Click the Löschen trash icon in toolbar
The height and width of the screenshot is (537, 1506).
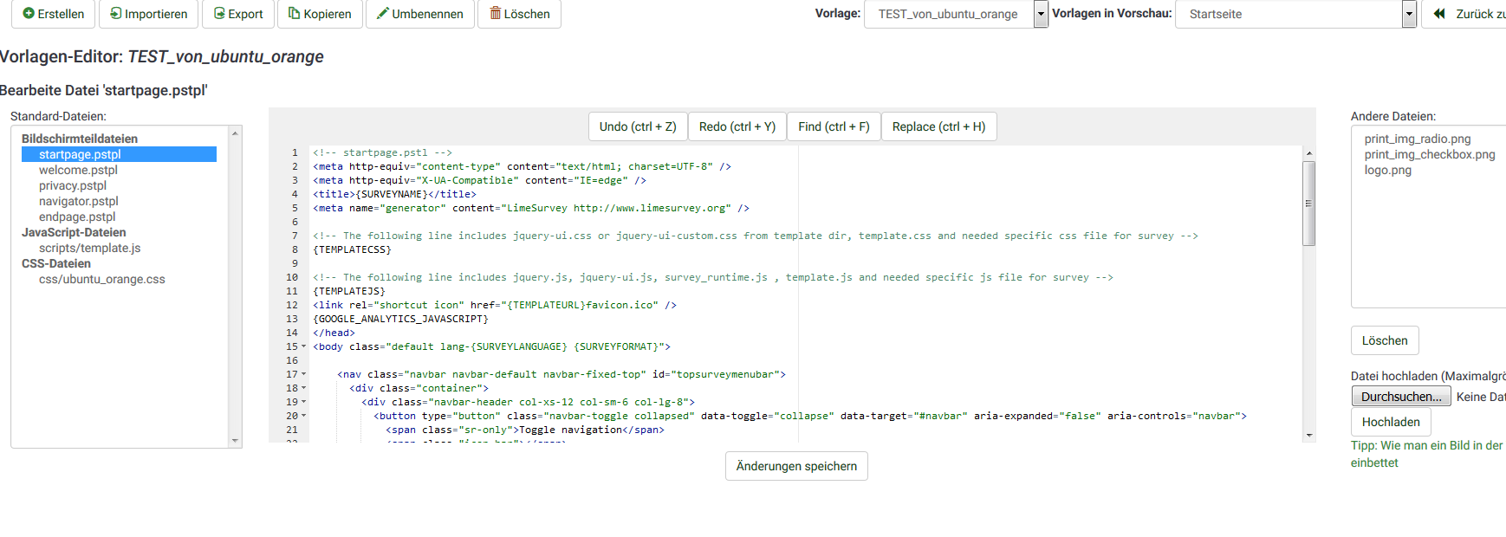[x=496, y=14]
